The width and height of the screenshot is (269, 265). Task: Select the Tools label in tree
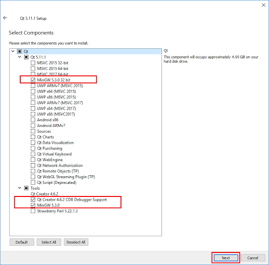(x=35, y=188)
